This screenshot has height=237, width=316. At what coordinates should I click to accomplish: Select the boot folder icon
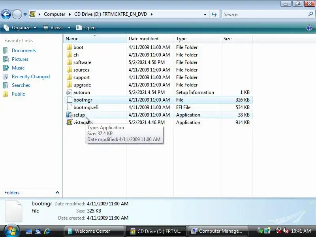(69, 47)
